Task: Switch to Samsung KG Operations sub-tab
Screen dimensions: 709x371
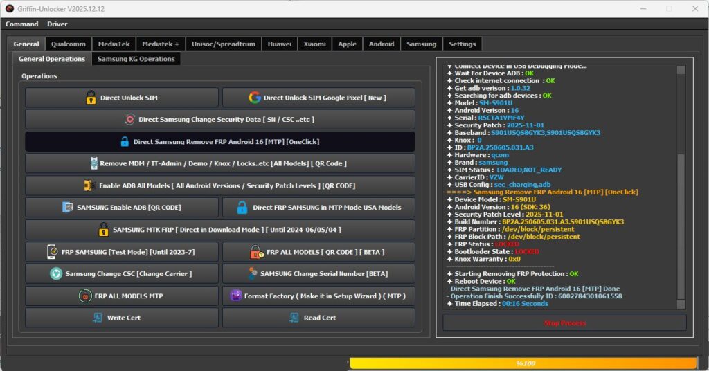Action: (x=136, y=59)
